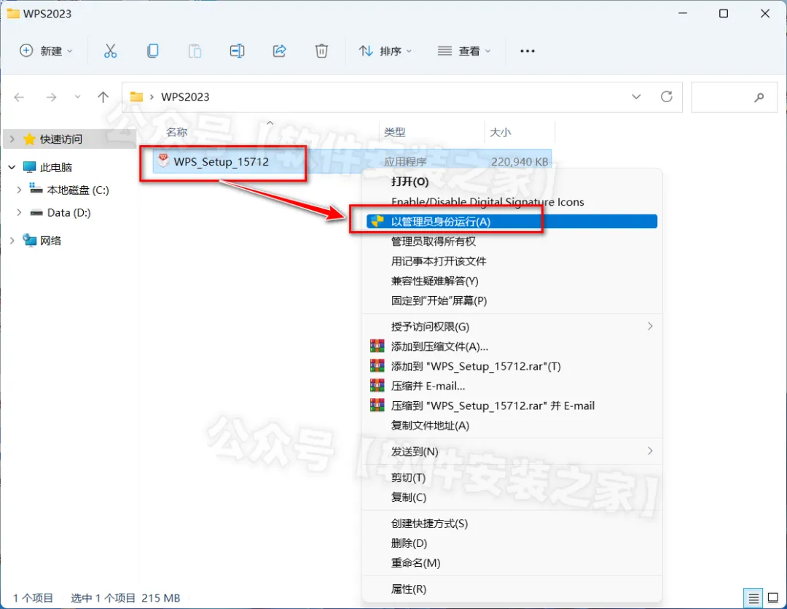787x609 pixels.
Task: Choose 添加到 "WPS_Setup_15712.rar"(T) entry
Action: [512, 366]
